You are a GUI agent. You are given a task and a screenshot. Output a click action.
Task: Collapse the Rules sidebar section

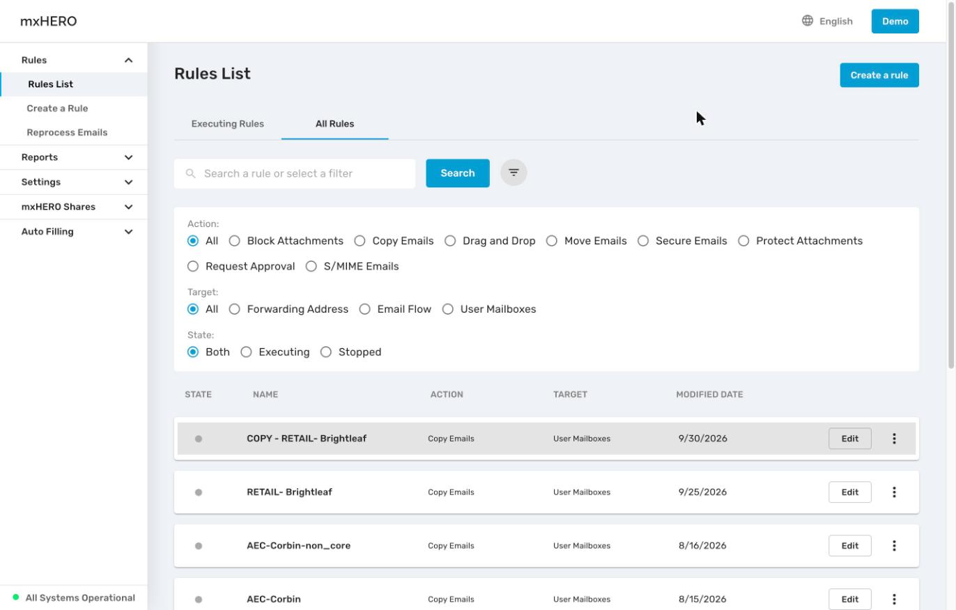73,60
